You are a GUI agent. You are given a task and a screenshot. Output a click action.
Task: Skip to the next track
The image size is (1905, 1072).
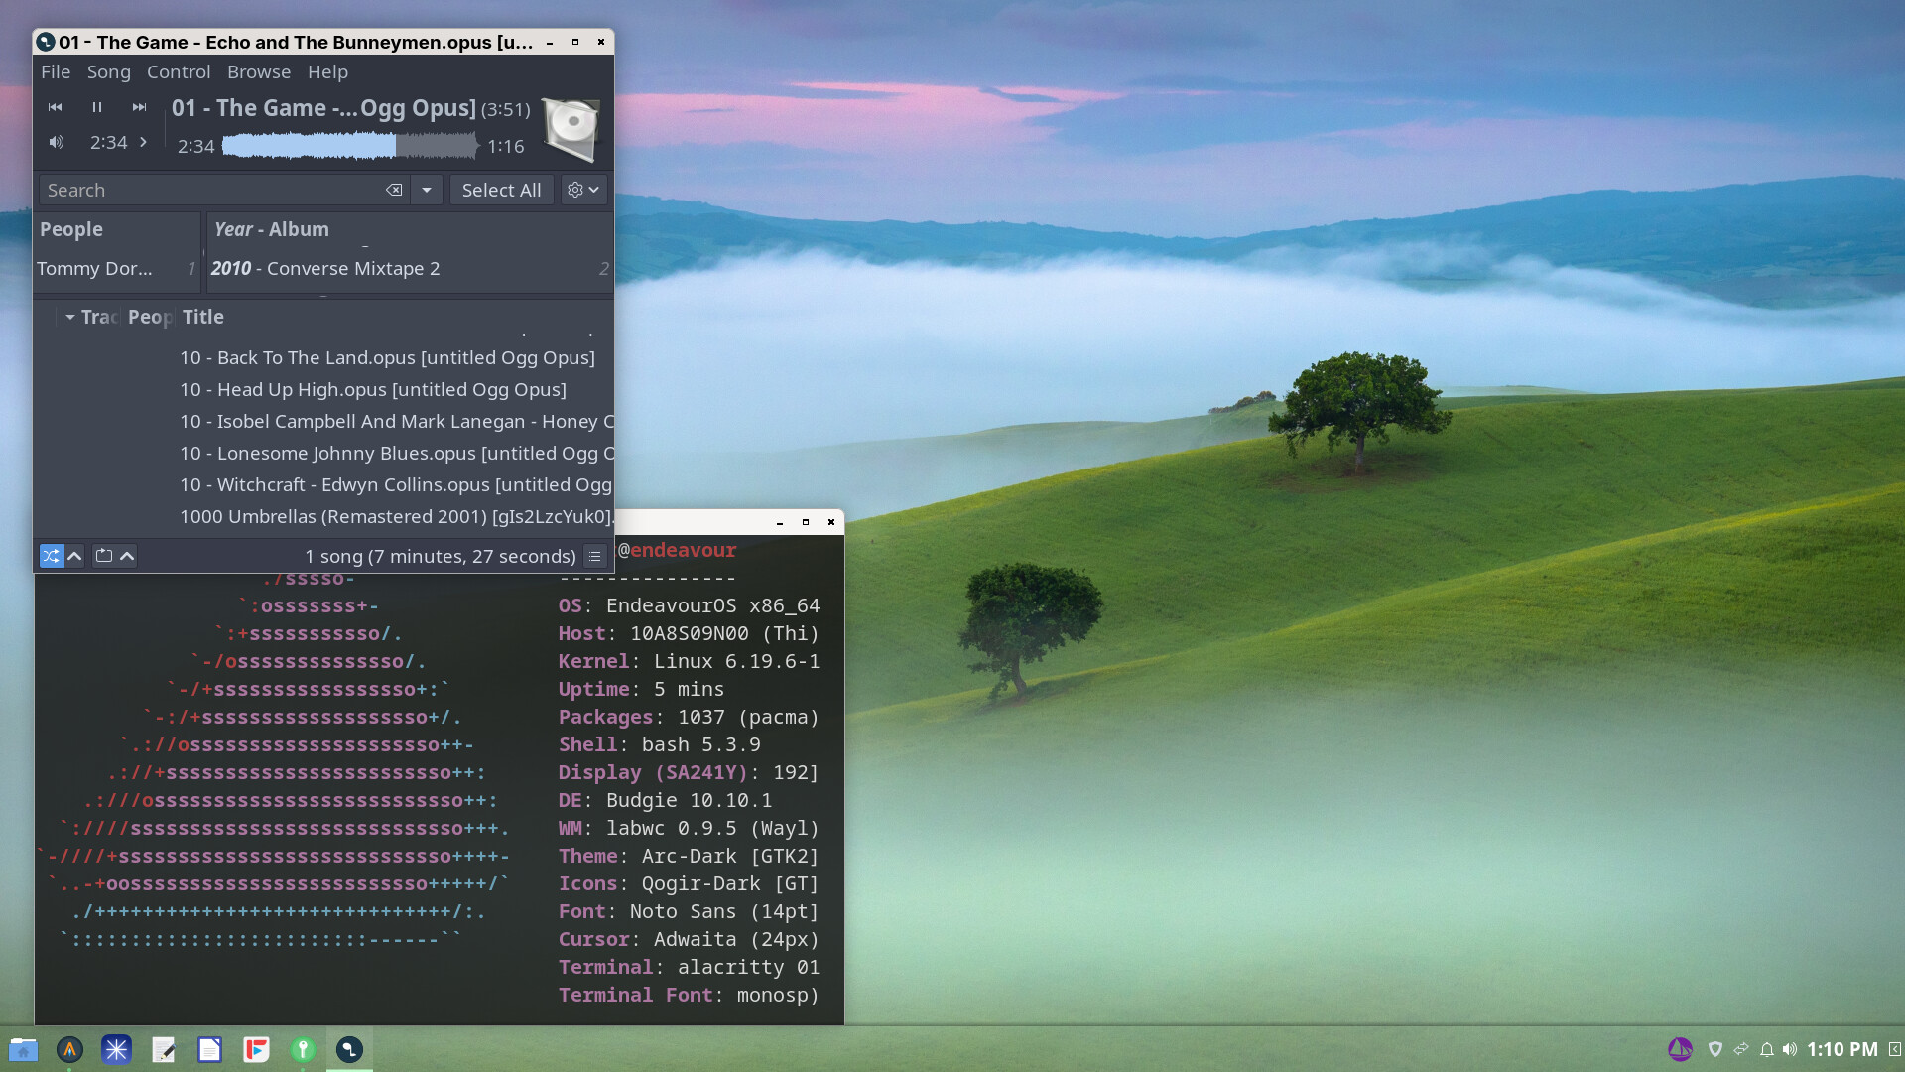click(139, 107)
